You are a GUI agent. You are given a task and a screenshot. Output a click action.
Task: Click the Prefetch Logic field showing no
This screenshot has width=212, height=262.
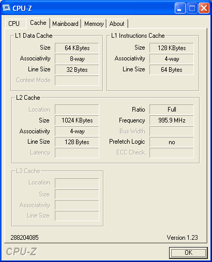tap(172, 142)
